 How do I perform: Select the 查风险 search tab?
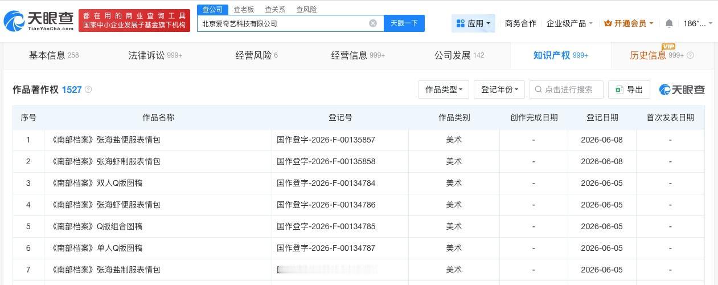point(306,9)
